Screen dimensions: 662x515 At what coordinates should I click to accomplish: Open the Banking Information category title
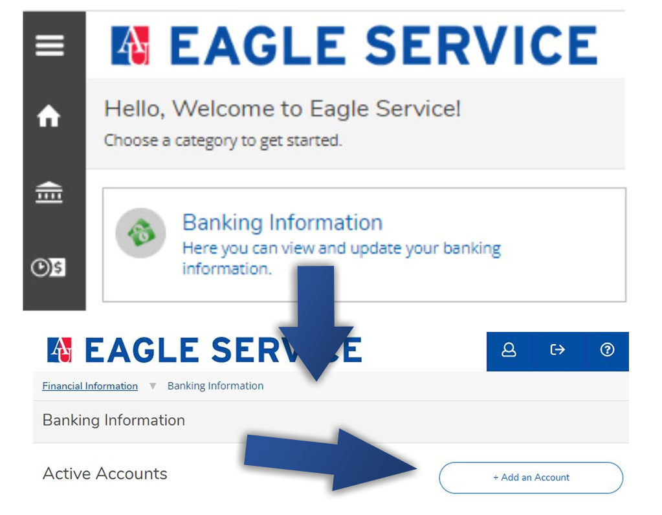pos(282,223)
